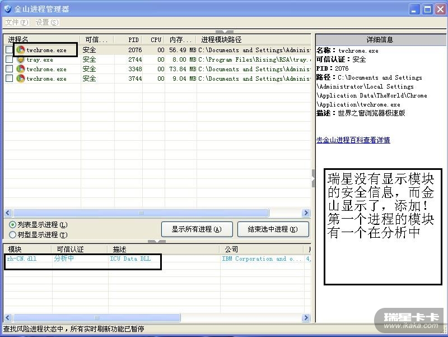Sort by the 内存 column header

(x=180, y=39)
